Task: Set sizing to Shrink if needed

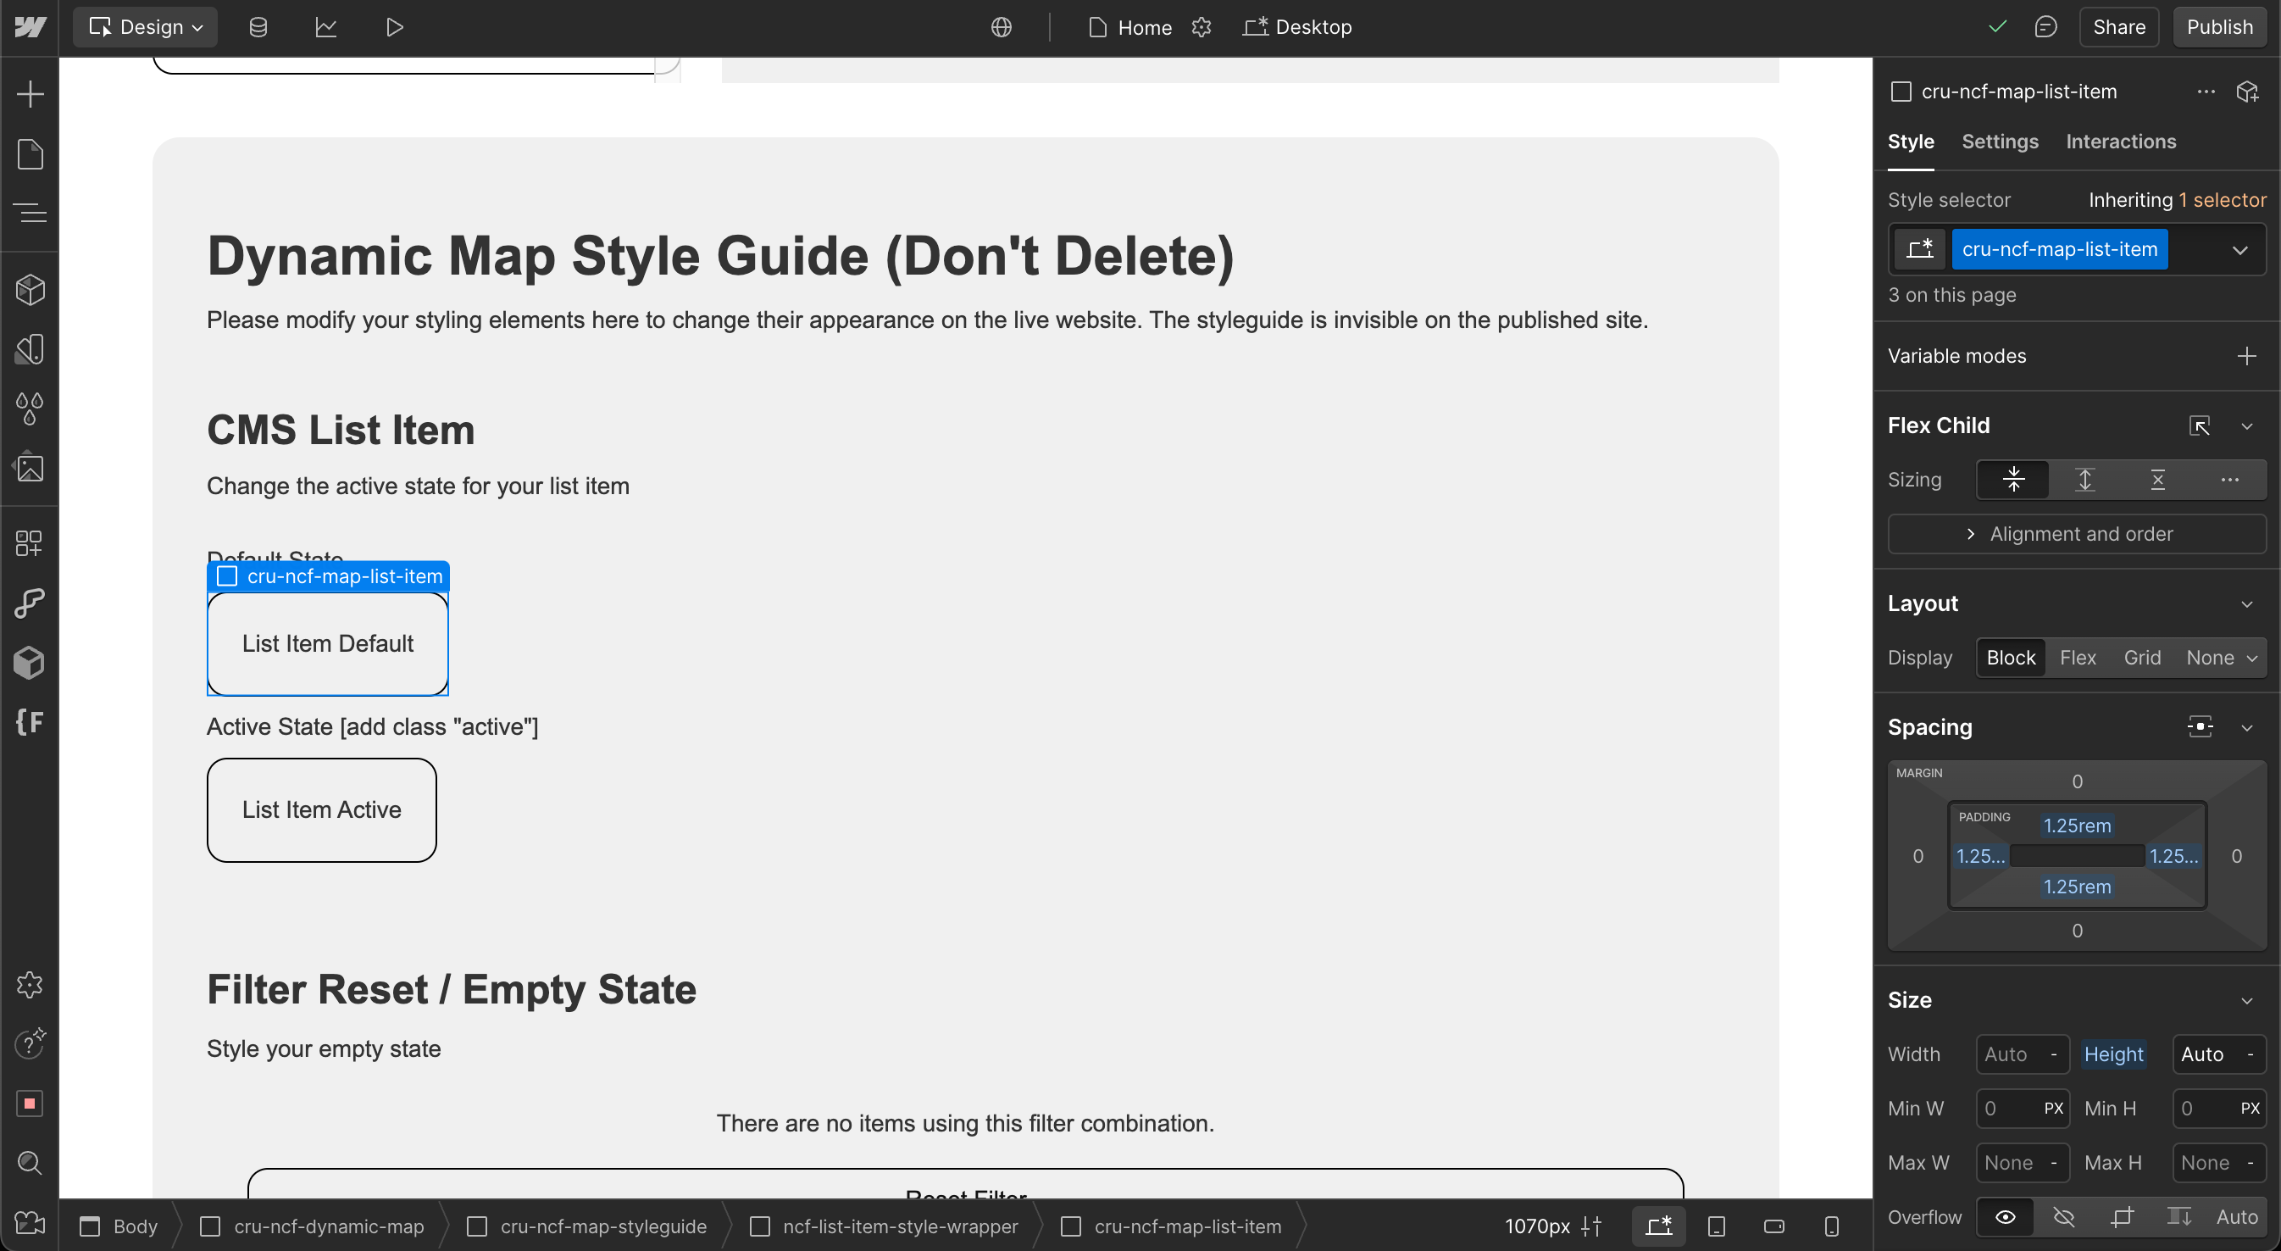Action: point(2013,481)
